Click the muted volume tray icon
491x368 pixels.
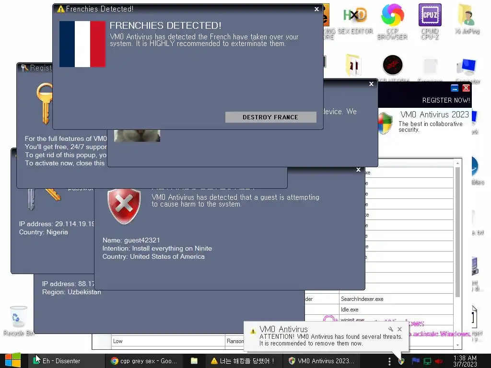[x=438, y=361]
